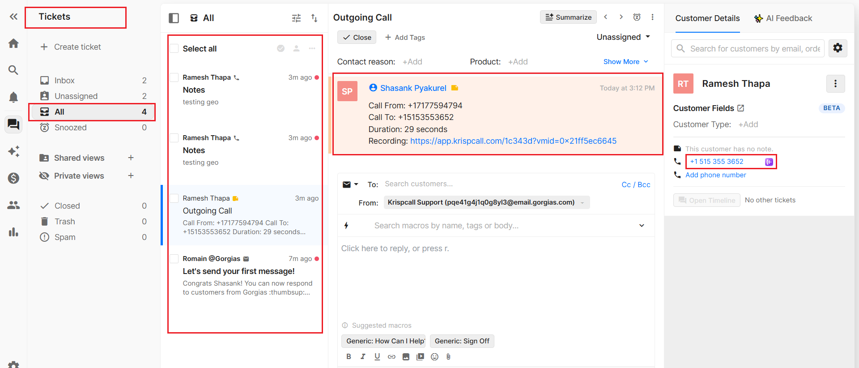Go to previous ticket arrow
This screenshot has height=368, width=859.
pyautogui.click(x=605, y=17)
